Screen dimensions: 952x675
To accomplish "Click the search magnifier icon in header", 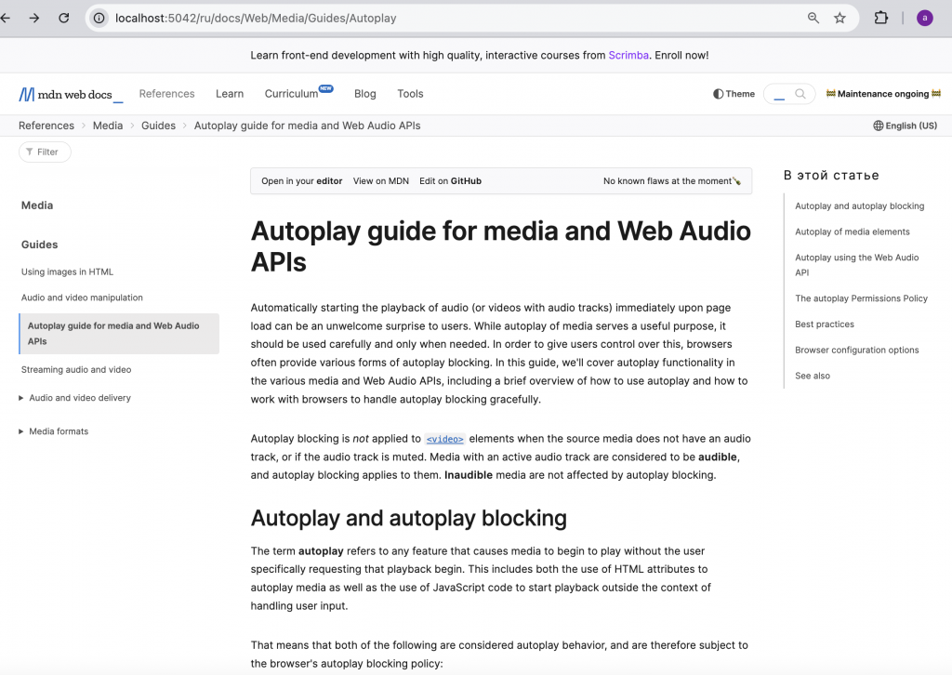I will (x=800, y=94).
